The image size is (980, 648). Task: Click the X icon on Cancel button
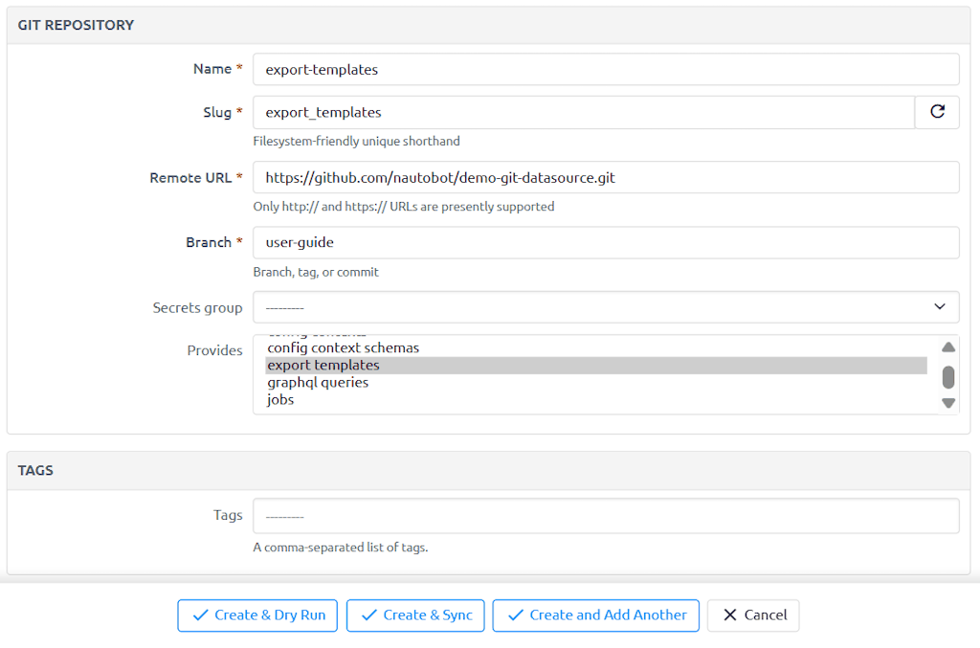(x=729, y=615)
